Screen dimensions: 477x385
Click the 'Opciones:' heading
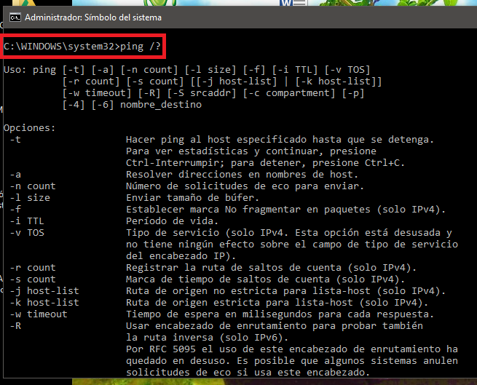tap(30, 128)
